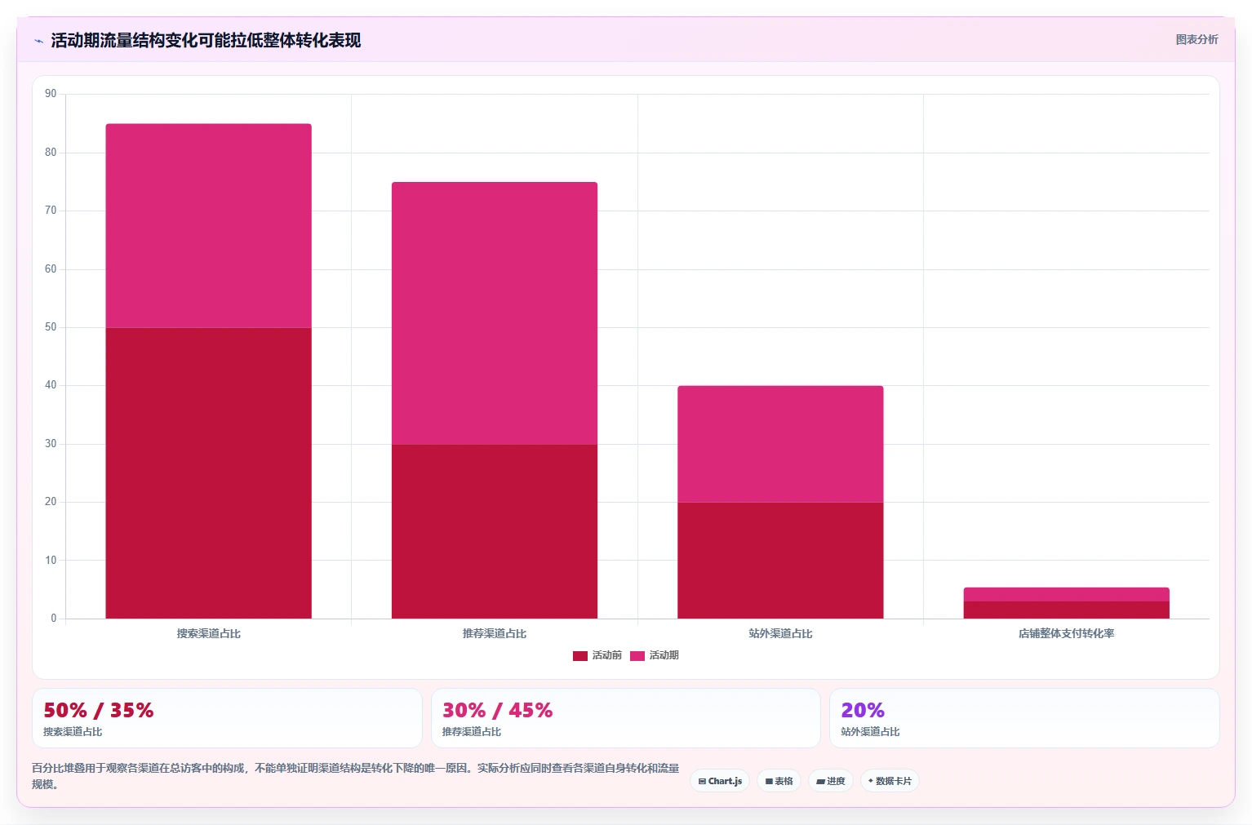Select the 表格 tag

click(779, 781)
